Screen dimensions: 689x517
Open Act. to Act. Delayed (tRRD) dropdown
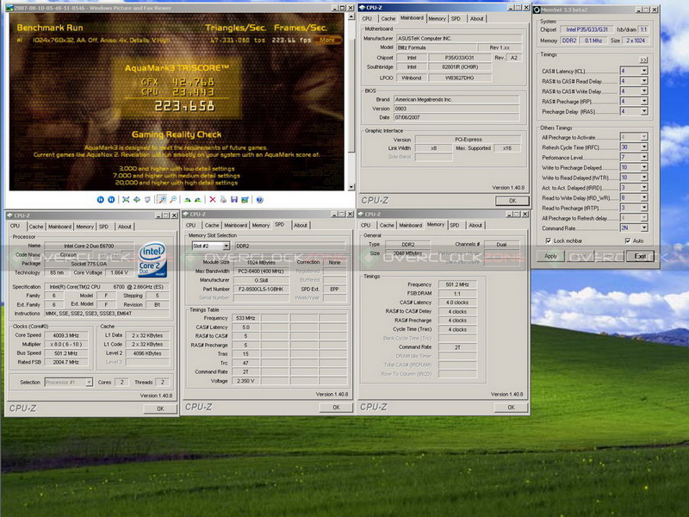(x=643, y=188)
